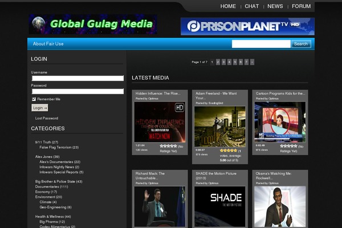Click poster Optimus on Cartoon Programs card

coord(274,99)
